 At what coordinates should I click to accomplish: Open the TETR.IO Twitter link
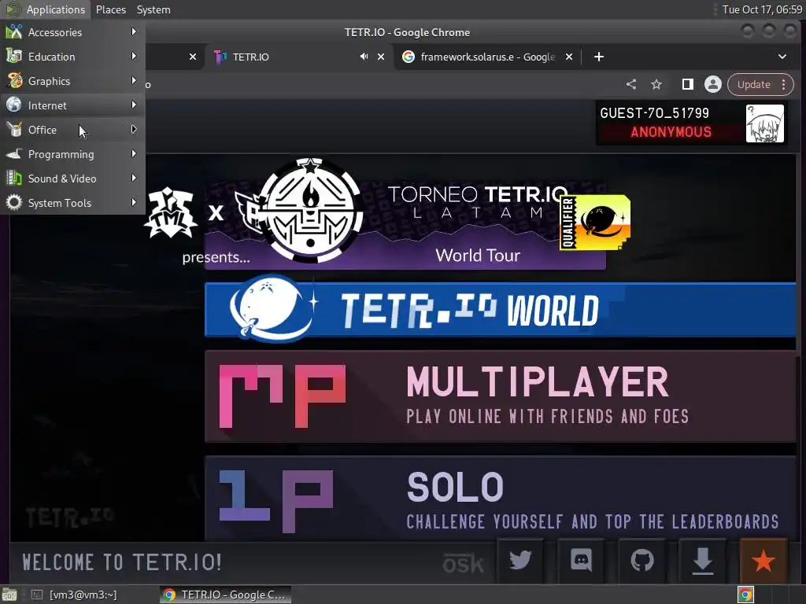pos(520,560)
